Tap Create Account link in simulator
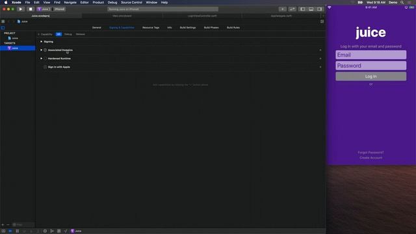The width and height of the screenshot is (416, 234). (x=371, y=158)
